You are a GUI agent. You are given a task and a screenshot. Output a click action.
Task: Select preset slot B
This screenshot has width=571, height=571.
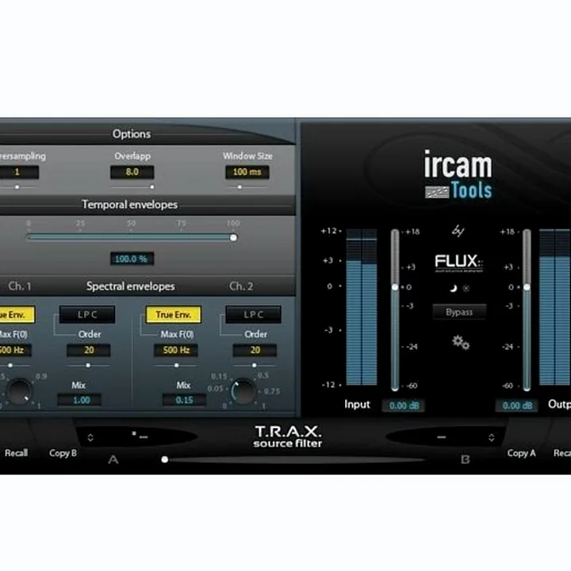point(466,459)
